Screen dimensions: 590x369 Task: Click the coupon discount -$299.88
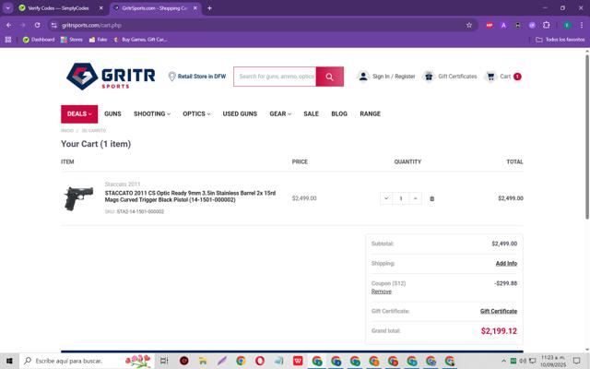tap(505, 283)
